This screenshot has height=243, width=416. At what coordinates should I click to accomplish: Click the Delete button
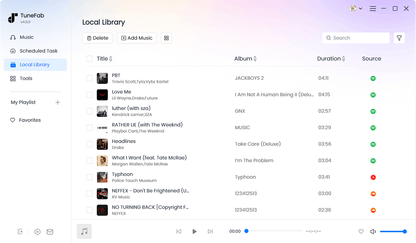tap(97, 38)
